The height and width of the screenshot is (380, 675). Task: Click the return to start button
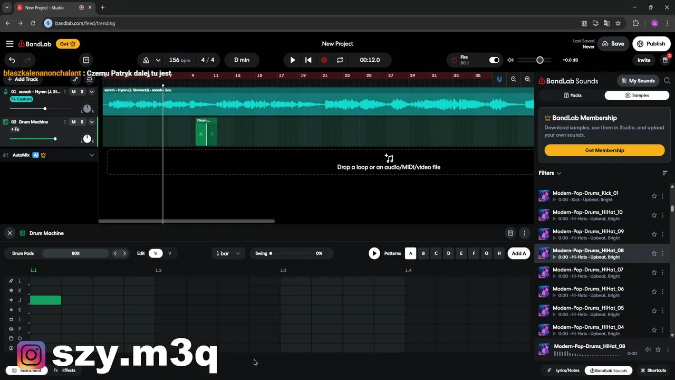[x=308, y=60]
